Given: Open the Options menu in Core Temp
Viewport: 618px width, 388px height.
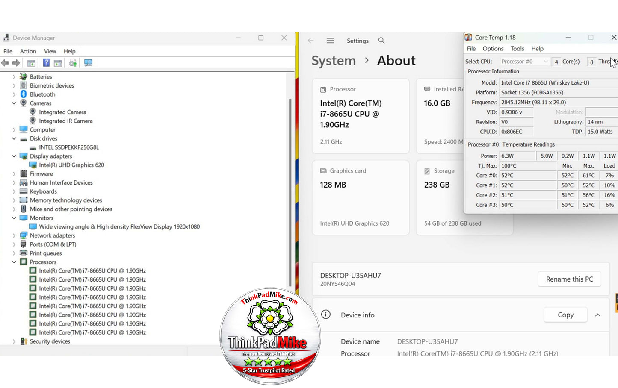Looking at the screenshot, I should (493, 49).
